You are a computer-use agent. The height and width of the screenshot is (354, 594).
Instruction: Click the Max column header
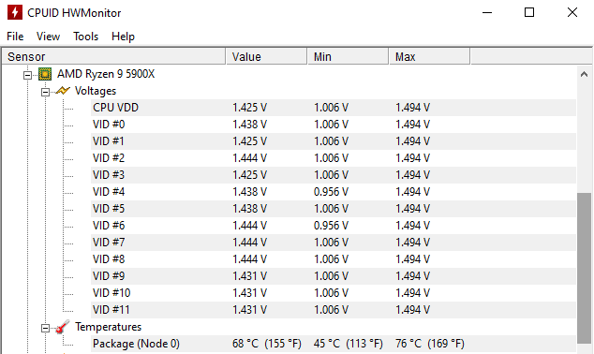pyautogui.click(x=430, y=56)
